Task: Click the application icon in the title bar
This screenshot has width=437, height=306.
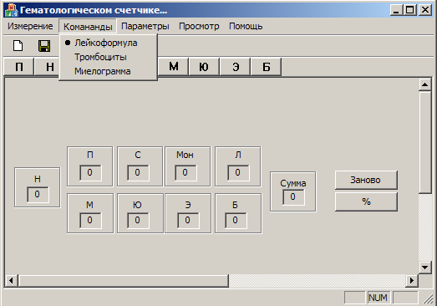Action: [11, 10]
